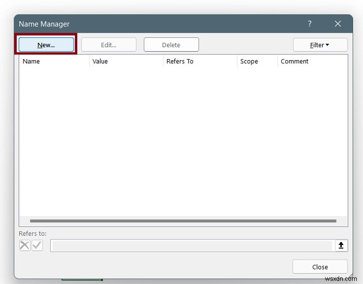
Task: Click the help question mark icon
Action: [310, 24]
